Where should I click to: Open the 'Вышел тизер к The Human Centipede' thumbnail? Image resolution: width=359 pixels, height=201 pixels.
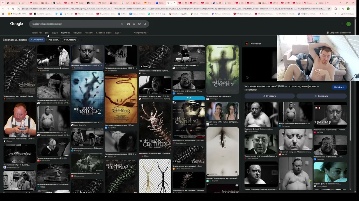223,111
